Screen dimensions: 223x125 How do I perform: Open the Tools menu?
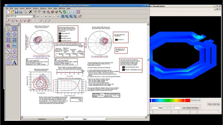click(x=50, y=8)
